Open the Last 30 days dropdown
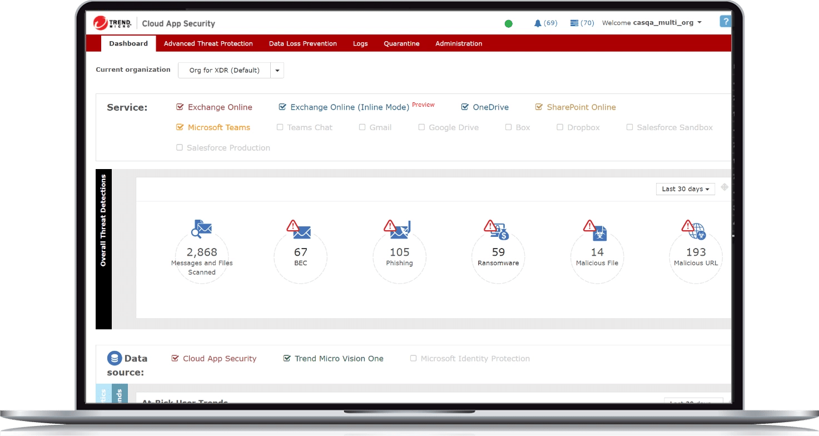Screen dimensions: 819x436 click(685, 189)
